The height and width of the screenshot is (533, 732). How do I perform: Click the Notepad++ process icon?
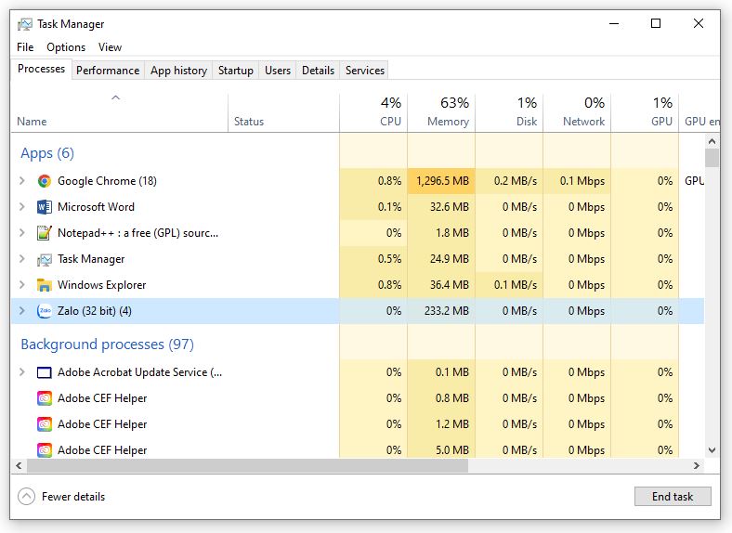[44, 233]
